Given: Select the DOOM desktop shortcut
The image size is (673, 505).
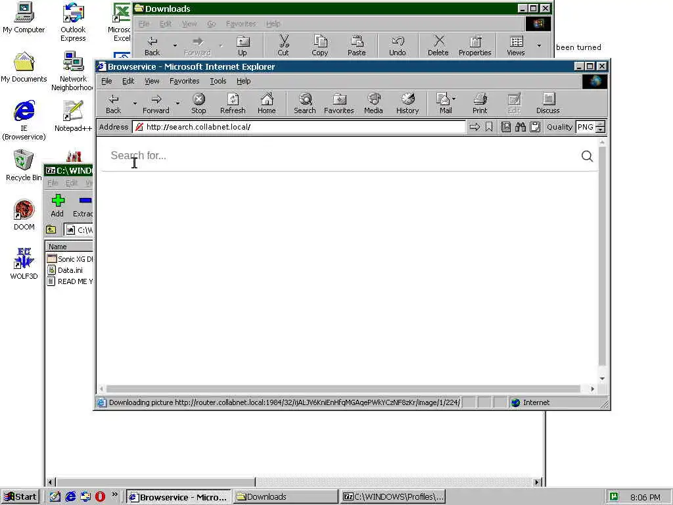Looking at the screenshot, I should point(24,215).
